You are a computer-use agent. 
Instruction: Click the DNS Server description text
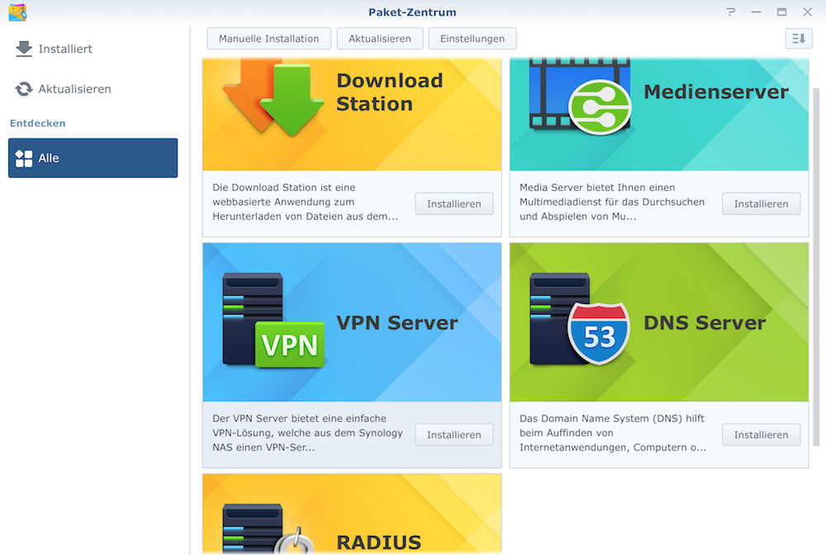(613, 433)
